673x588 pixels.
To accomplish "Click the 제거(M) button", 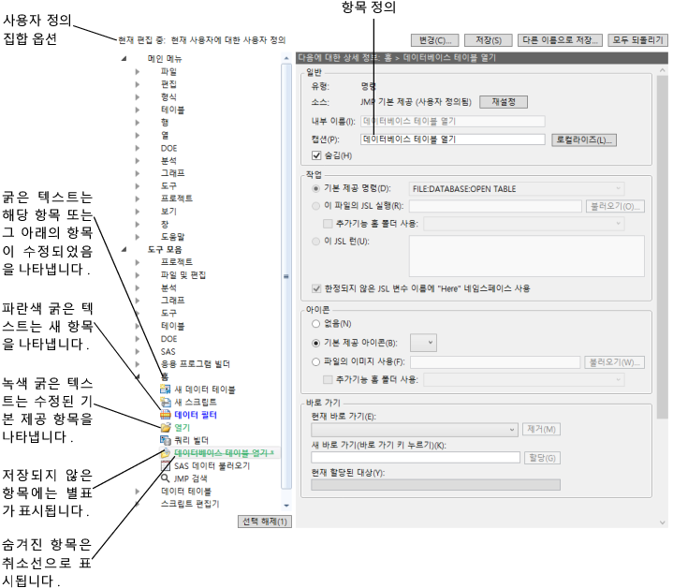I will 541,429.
